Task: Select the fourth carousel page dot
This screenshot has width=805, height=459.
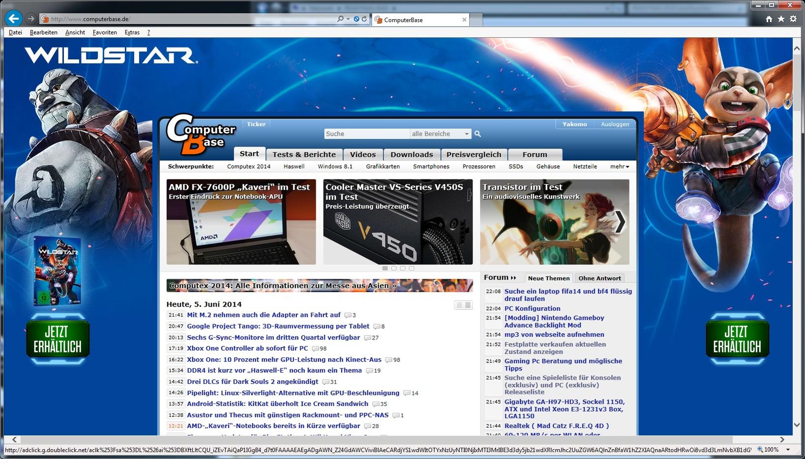Action: click(412, 268)
